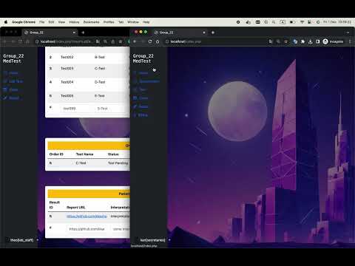Open a new tab in the back Chrome window

click(x=83, y=33)
